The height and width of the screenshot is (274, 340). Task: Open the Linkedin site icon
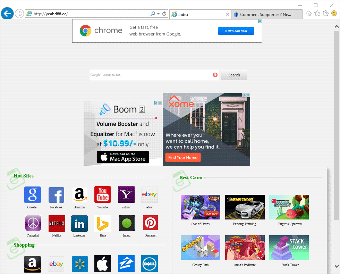click(79, 224)
